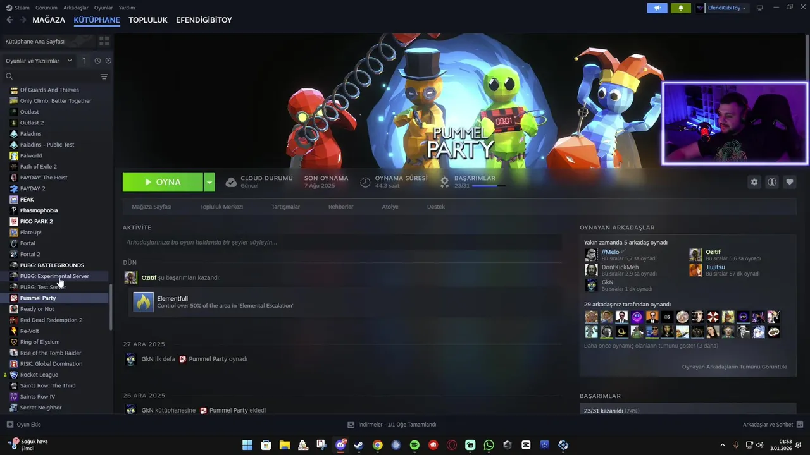Click the library search field

point(55,76)
